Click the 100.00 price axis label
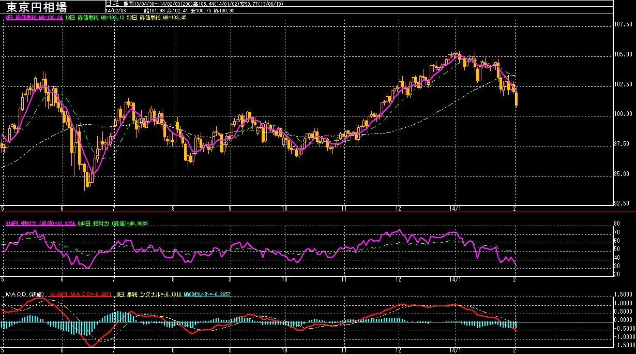Viewport: 636px width, 354px height. click(624, 114)
